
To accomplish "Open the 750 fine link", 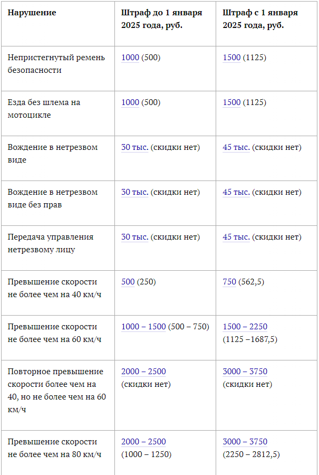I will (229, 281).
